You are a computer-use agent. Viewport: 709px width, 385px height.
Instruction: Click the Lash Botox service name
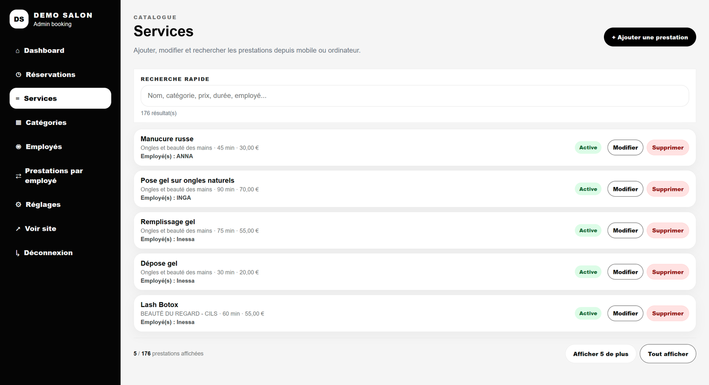tap(160, 305)
